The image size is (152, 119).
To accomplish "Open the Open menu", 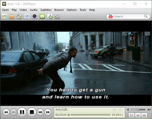I will [x=5, y=10].
